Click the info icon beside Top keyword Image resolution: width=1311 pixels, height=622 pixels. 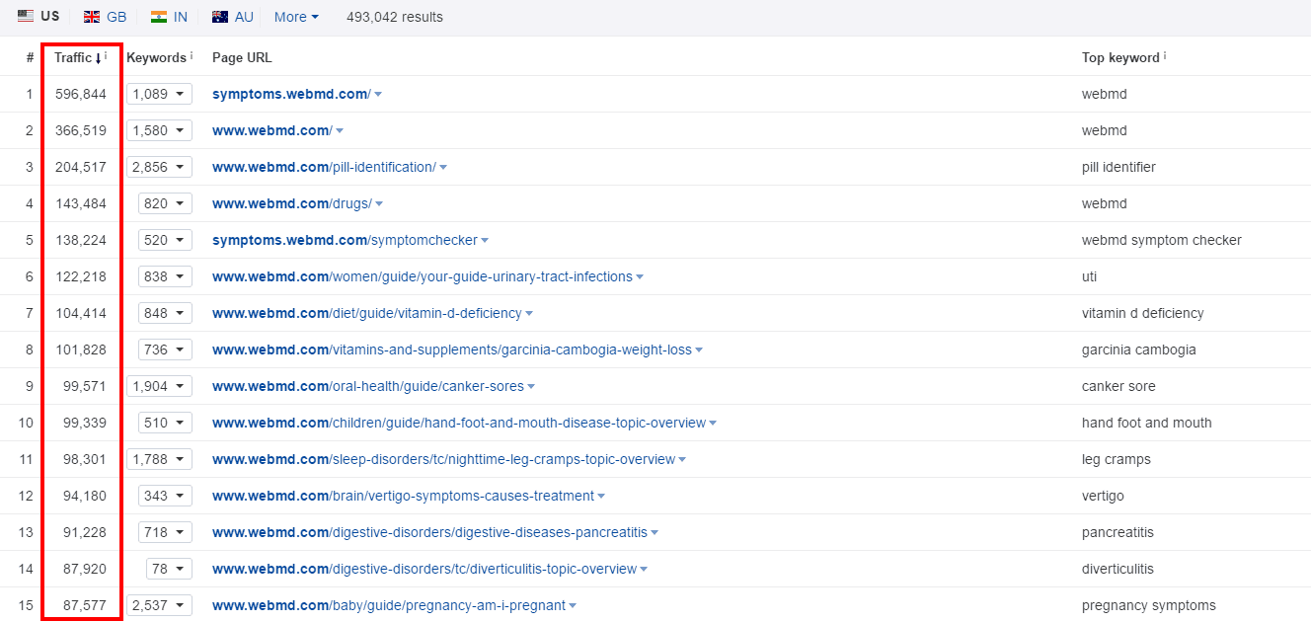1165,56
